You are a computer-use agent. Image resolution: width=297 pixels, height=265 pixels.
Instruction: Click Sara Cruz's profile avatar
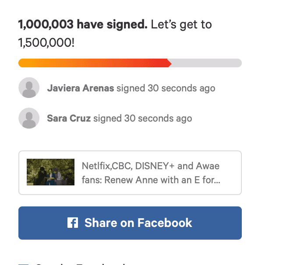[x=29, y=118]
